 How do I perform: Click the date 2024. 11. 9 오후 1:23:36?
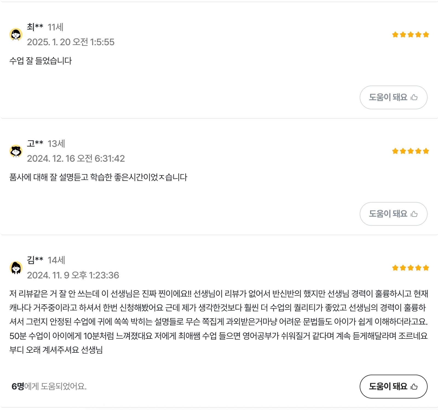(x=73, y=275)
